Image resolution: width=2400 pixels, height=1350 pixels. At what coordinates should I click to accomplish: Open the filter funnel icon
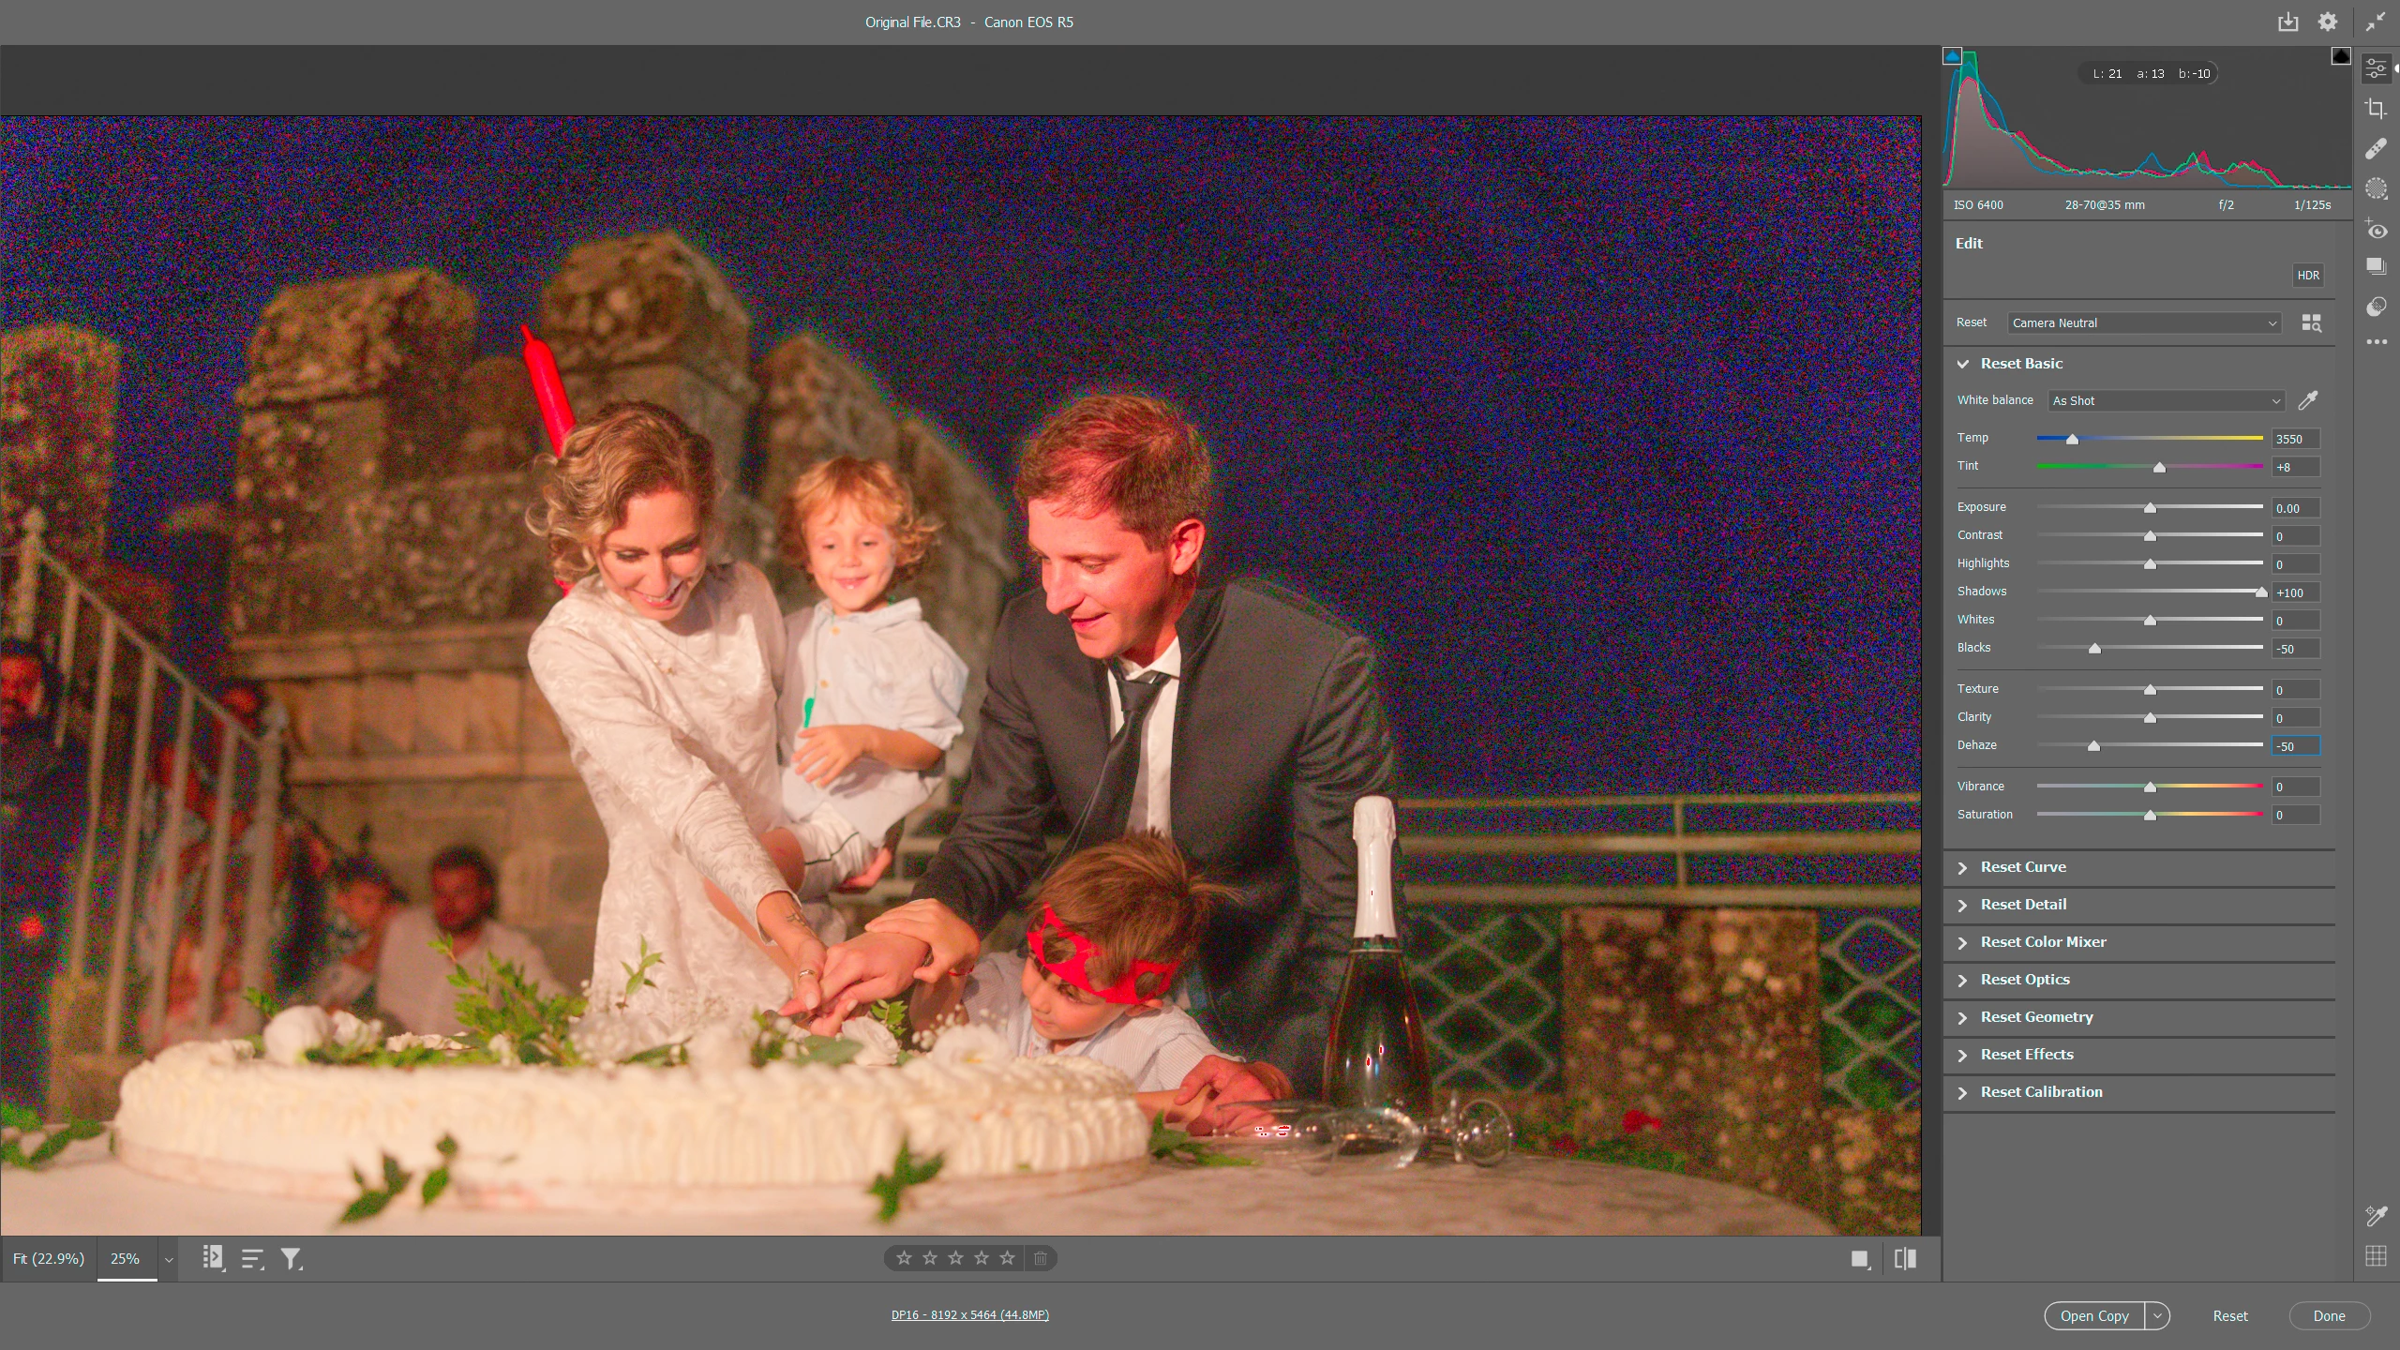tap(291, 1258)
